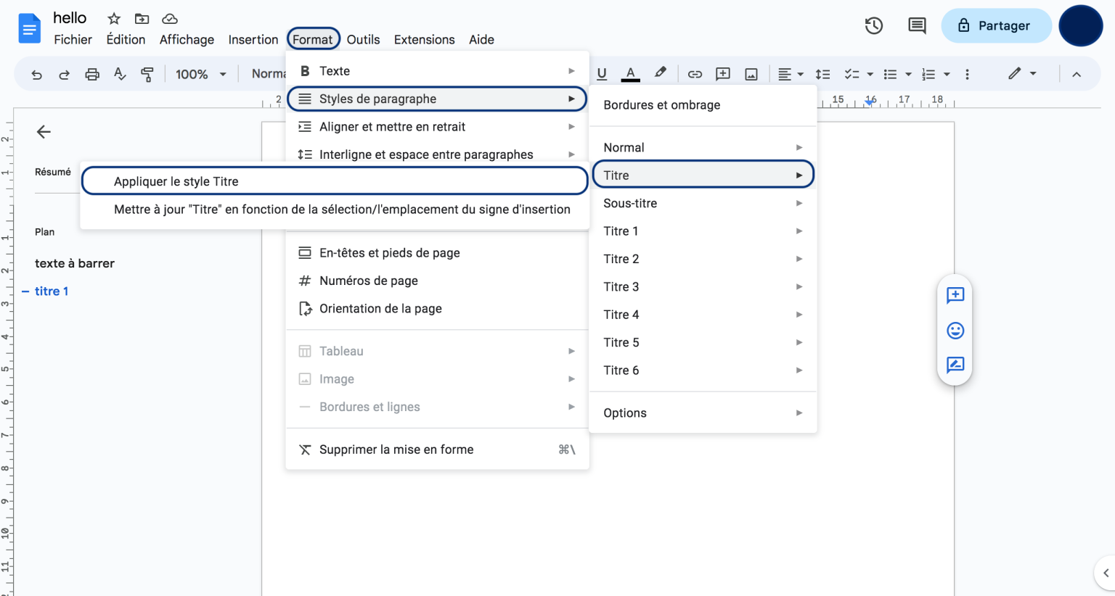Open the Options submenu arrow

pyautogui.click(x=799, y=413)
